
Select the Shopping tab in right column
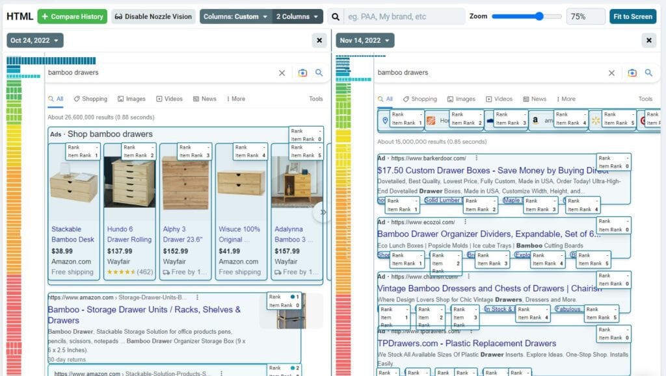[420, 99]
